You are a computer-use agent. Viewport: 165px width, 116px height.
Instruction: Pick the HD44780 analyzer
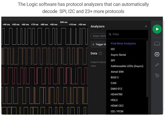(116, 94)
